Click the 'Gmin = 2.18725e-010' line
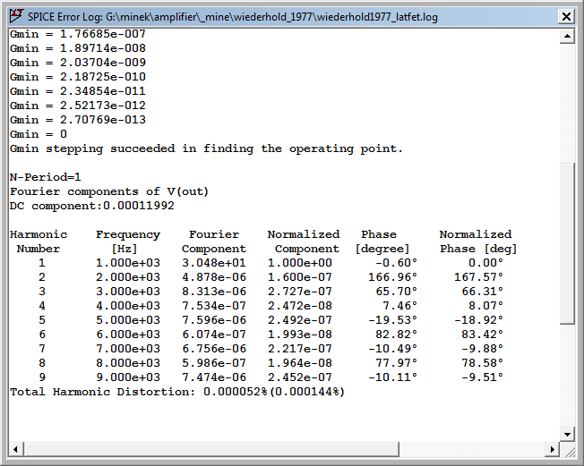 point(78,77)
